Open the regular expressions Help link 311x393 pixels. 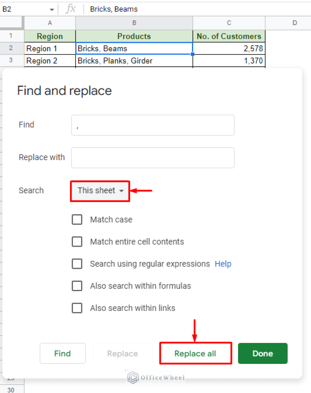click(x=223, y=264)
